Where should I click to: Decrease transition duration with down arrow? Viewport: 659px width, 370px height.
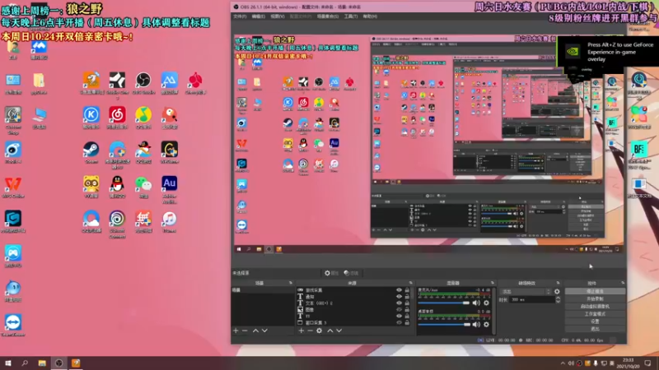click(x=558, y=301)
